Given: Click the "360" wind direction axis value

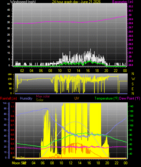Looking at the screenshot, I should [10, 74].
